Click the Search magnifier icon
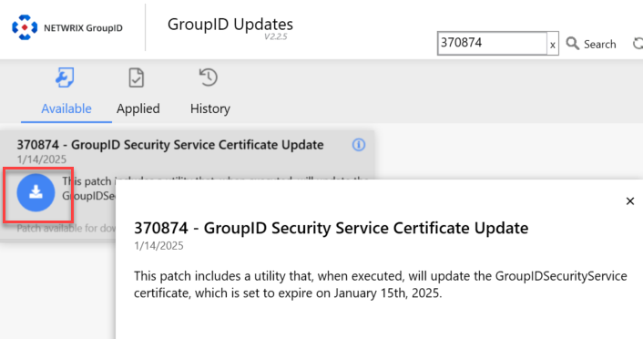Screen dimensions: 643x339 573,43
